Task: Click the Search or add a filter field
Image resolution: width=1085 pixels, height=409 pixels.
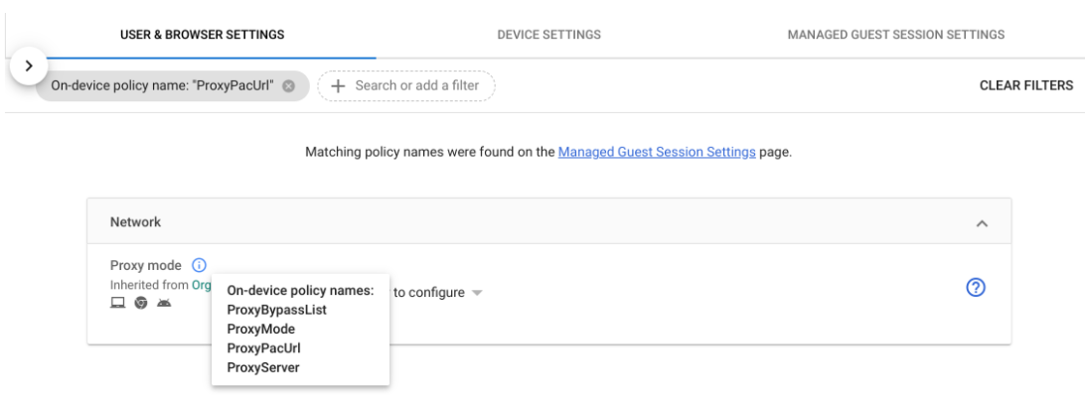Action: pyautogui.click(x=417, y=85)
